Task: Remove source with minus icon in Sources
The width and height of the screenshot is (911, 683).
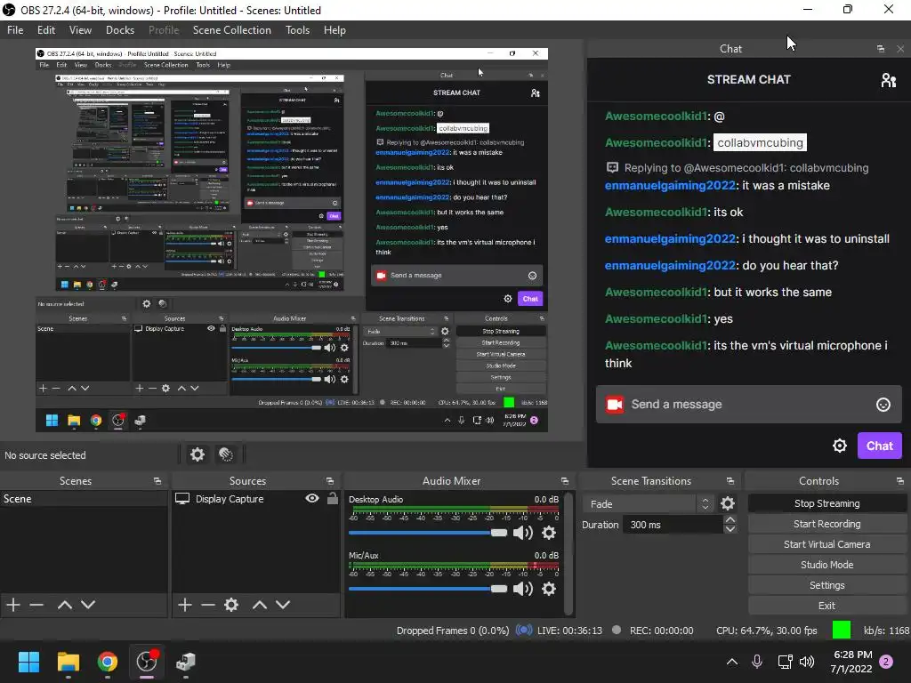Action: (208, 605)
